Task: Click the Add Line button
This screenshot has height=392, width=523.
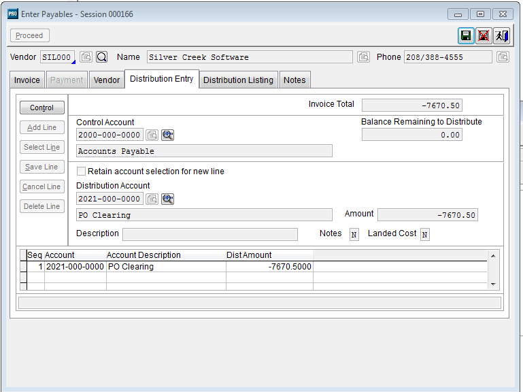Action: pyautogui.click(x=42, y=127)
